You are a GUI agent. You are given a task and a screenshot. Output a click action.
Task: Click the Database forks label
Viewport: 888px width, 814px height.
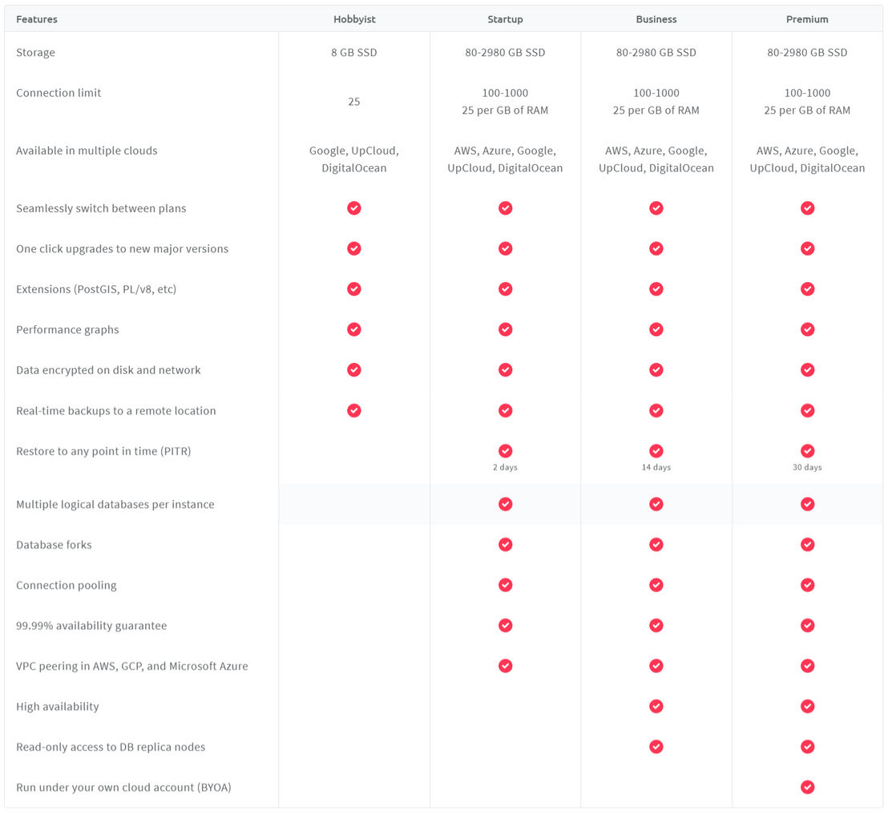click(x=54, y=545)
